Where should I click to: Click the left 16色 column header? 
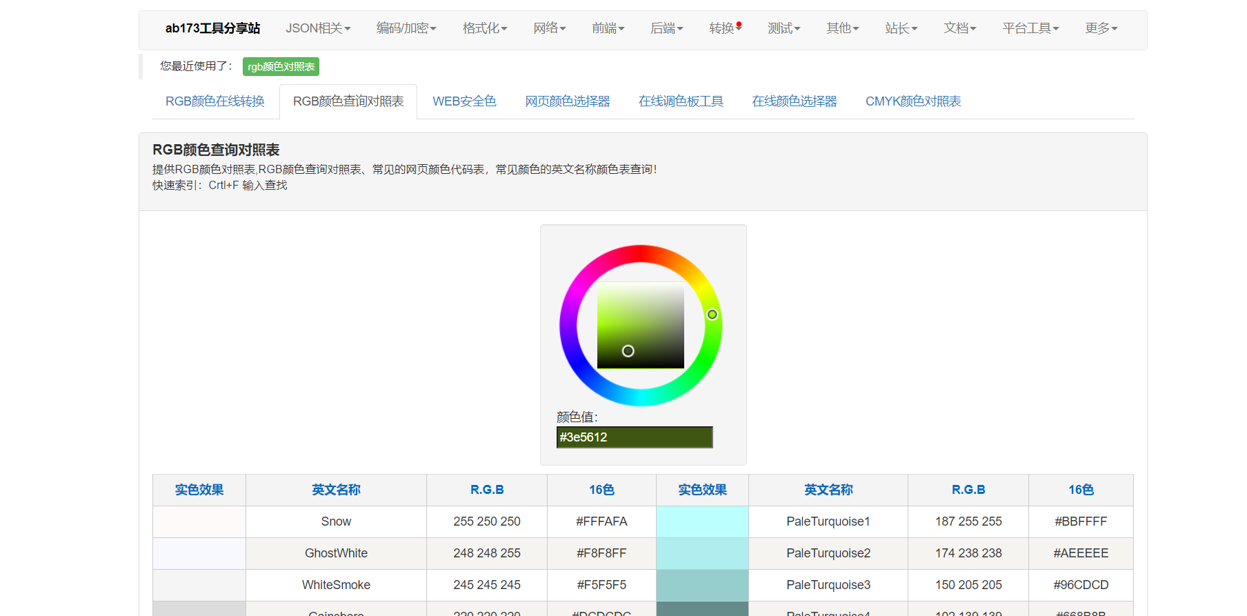pos(601,490)
